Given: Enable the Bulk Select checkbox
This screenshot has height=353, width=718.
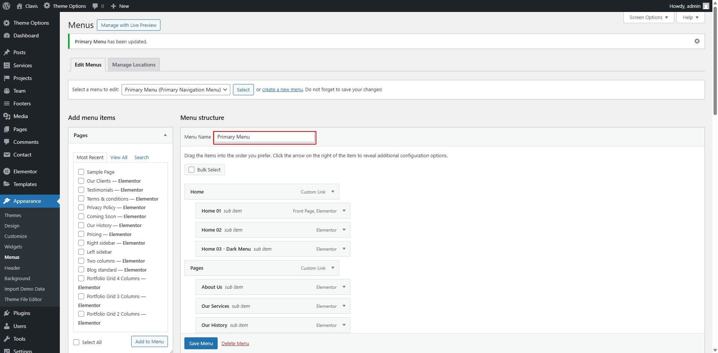Looking at the screenshot, I should pyautogui.click(x=191, y=170).
